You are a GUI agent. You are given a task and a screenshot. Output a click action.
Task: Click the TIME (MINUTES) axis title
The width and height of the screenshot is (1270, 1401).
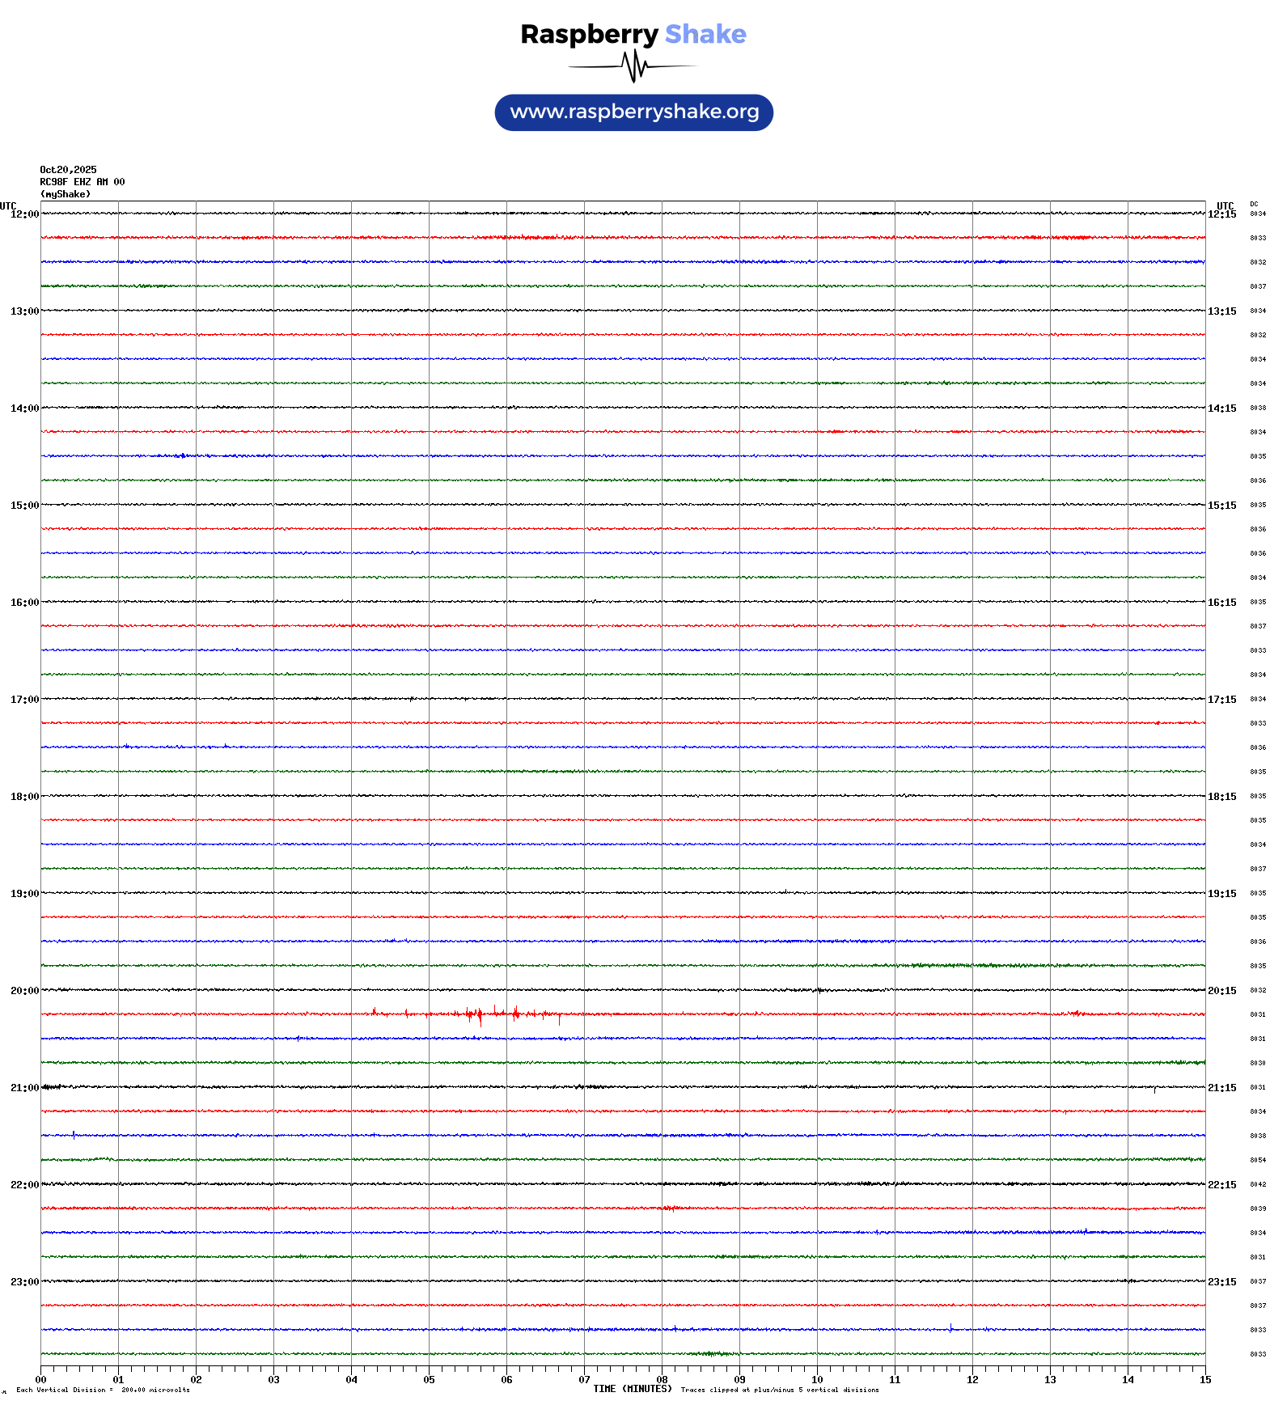coord(632,1389)
